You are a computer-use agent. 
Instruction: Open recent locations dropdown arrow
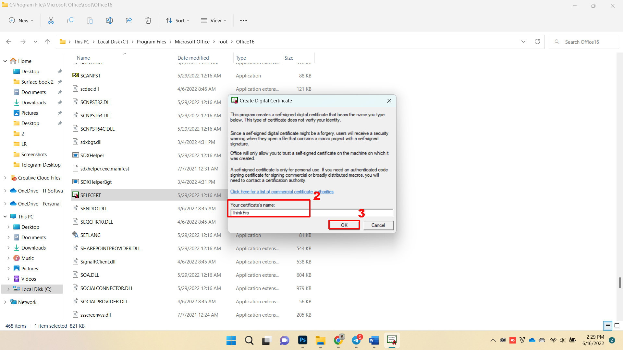pyautogui.click(x=35, y=42)
